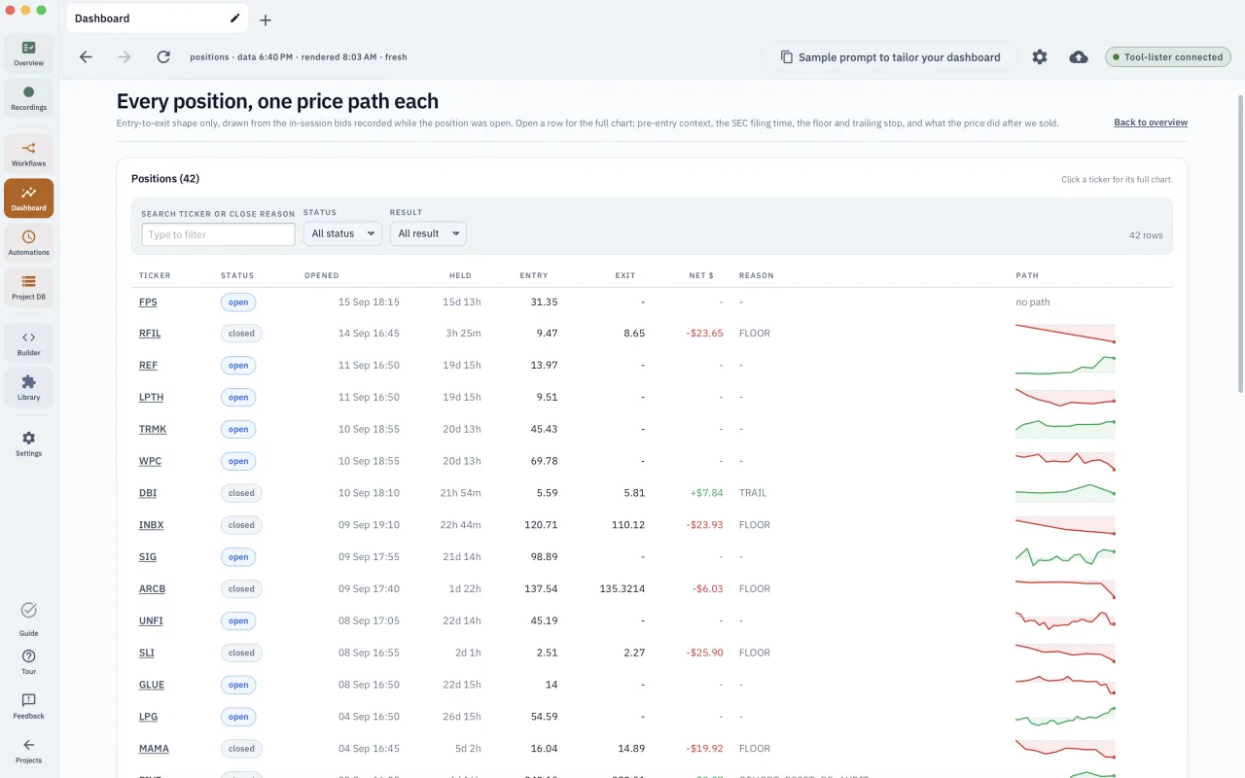
Task: Start the Tour help icon
Action: point(28,662)
